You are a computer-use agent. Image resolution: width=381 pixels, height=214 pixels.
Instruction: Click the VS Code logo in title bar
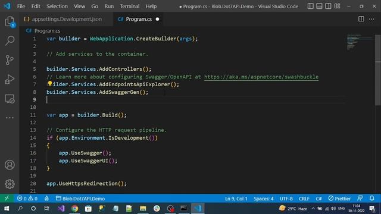(7, 6)
